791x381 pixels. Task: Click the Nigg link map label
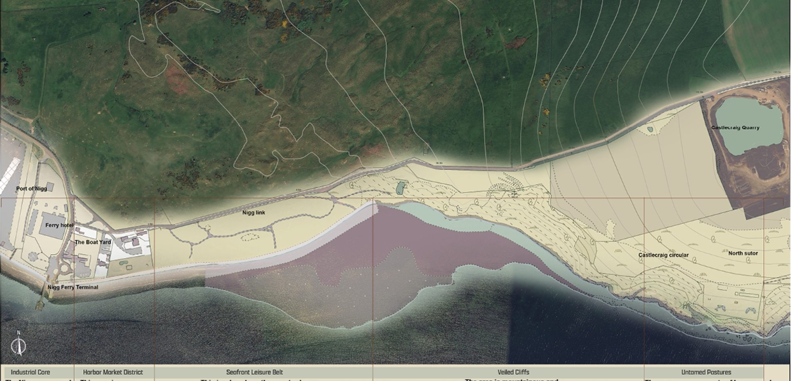pyautogui.click(x=254, y=213)
